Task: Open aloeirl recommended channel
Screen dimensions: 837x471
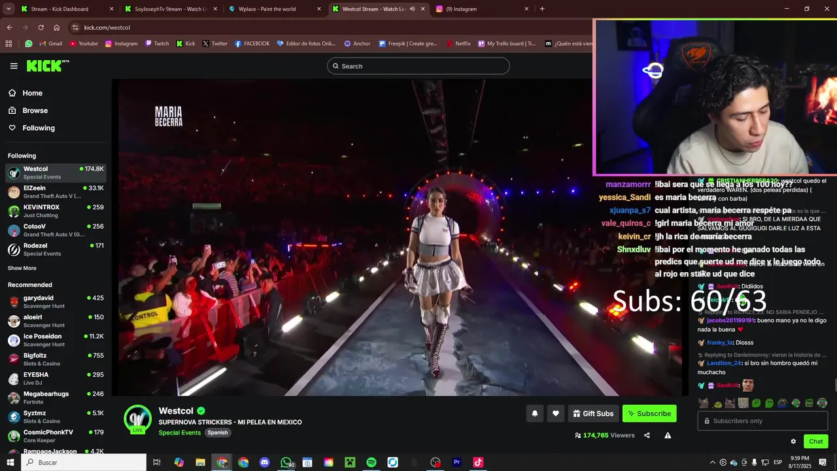Action: [56, 321]
